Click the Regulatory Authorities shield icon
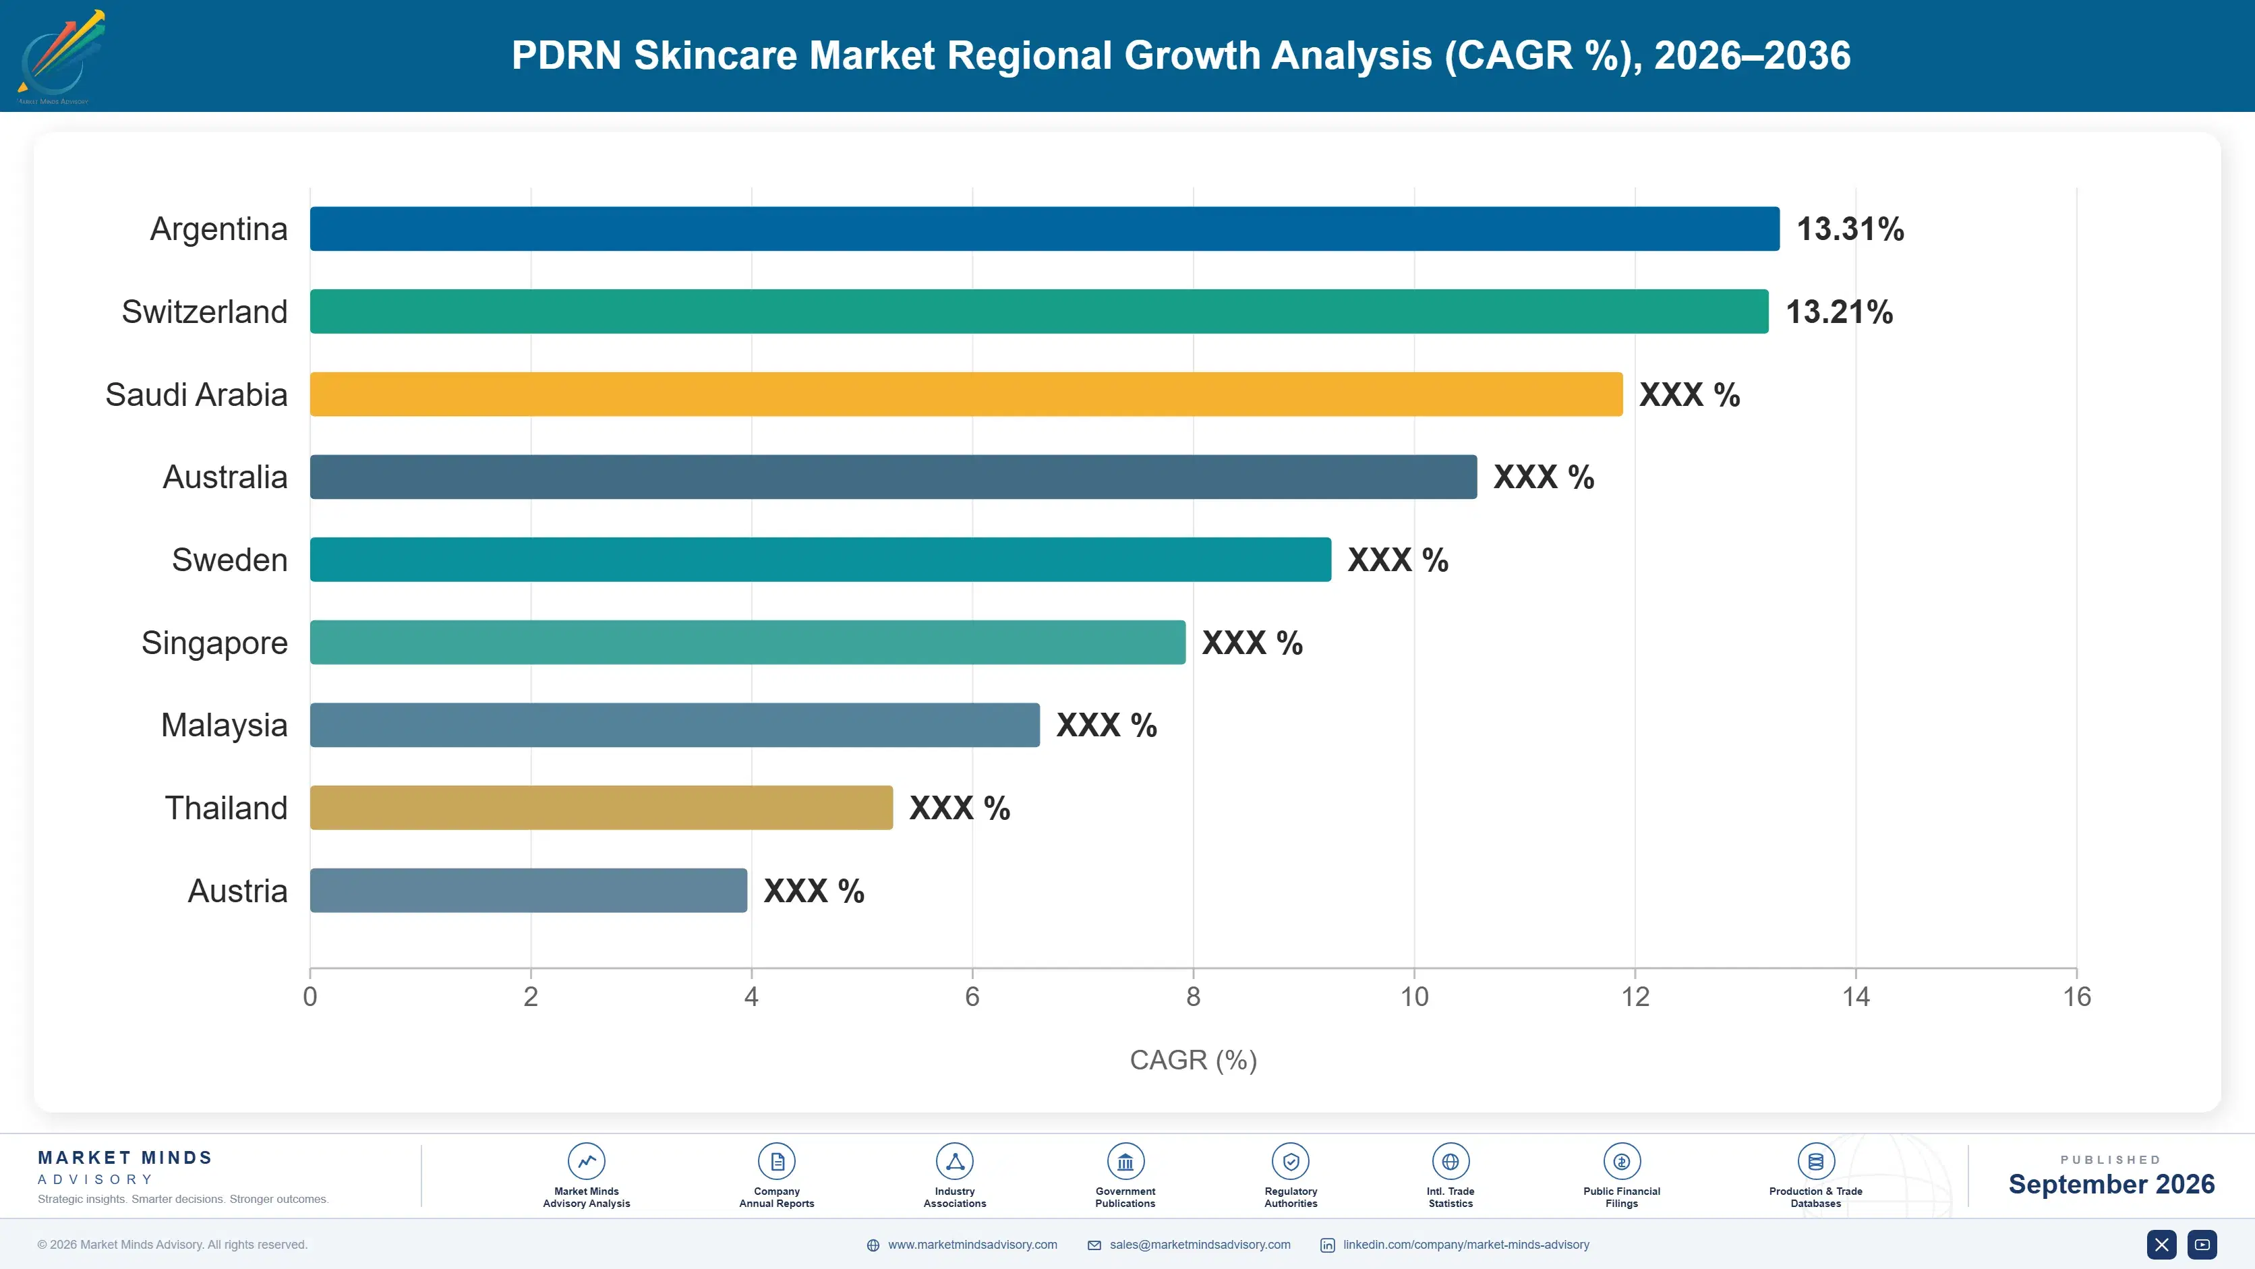Screen dimensions: 2255x1269 click(x=1291, y=1161)
